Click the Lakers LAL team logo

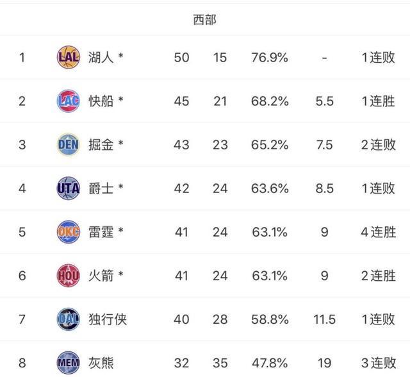pyautogui.click(x=68, y=58)
